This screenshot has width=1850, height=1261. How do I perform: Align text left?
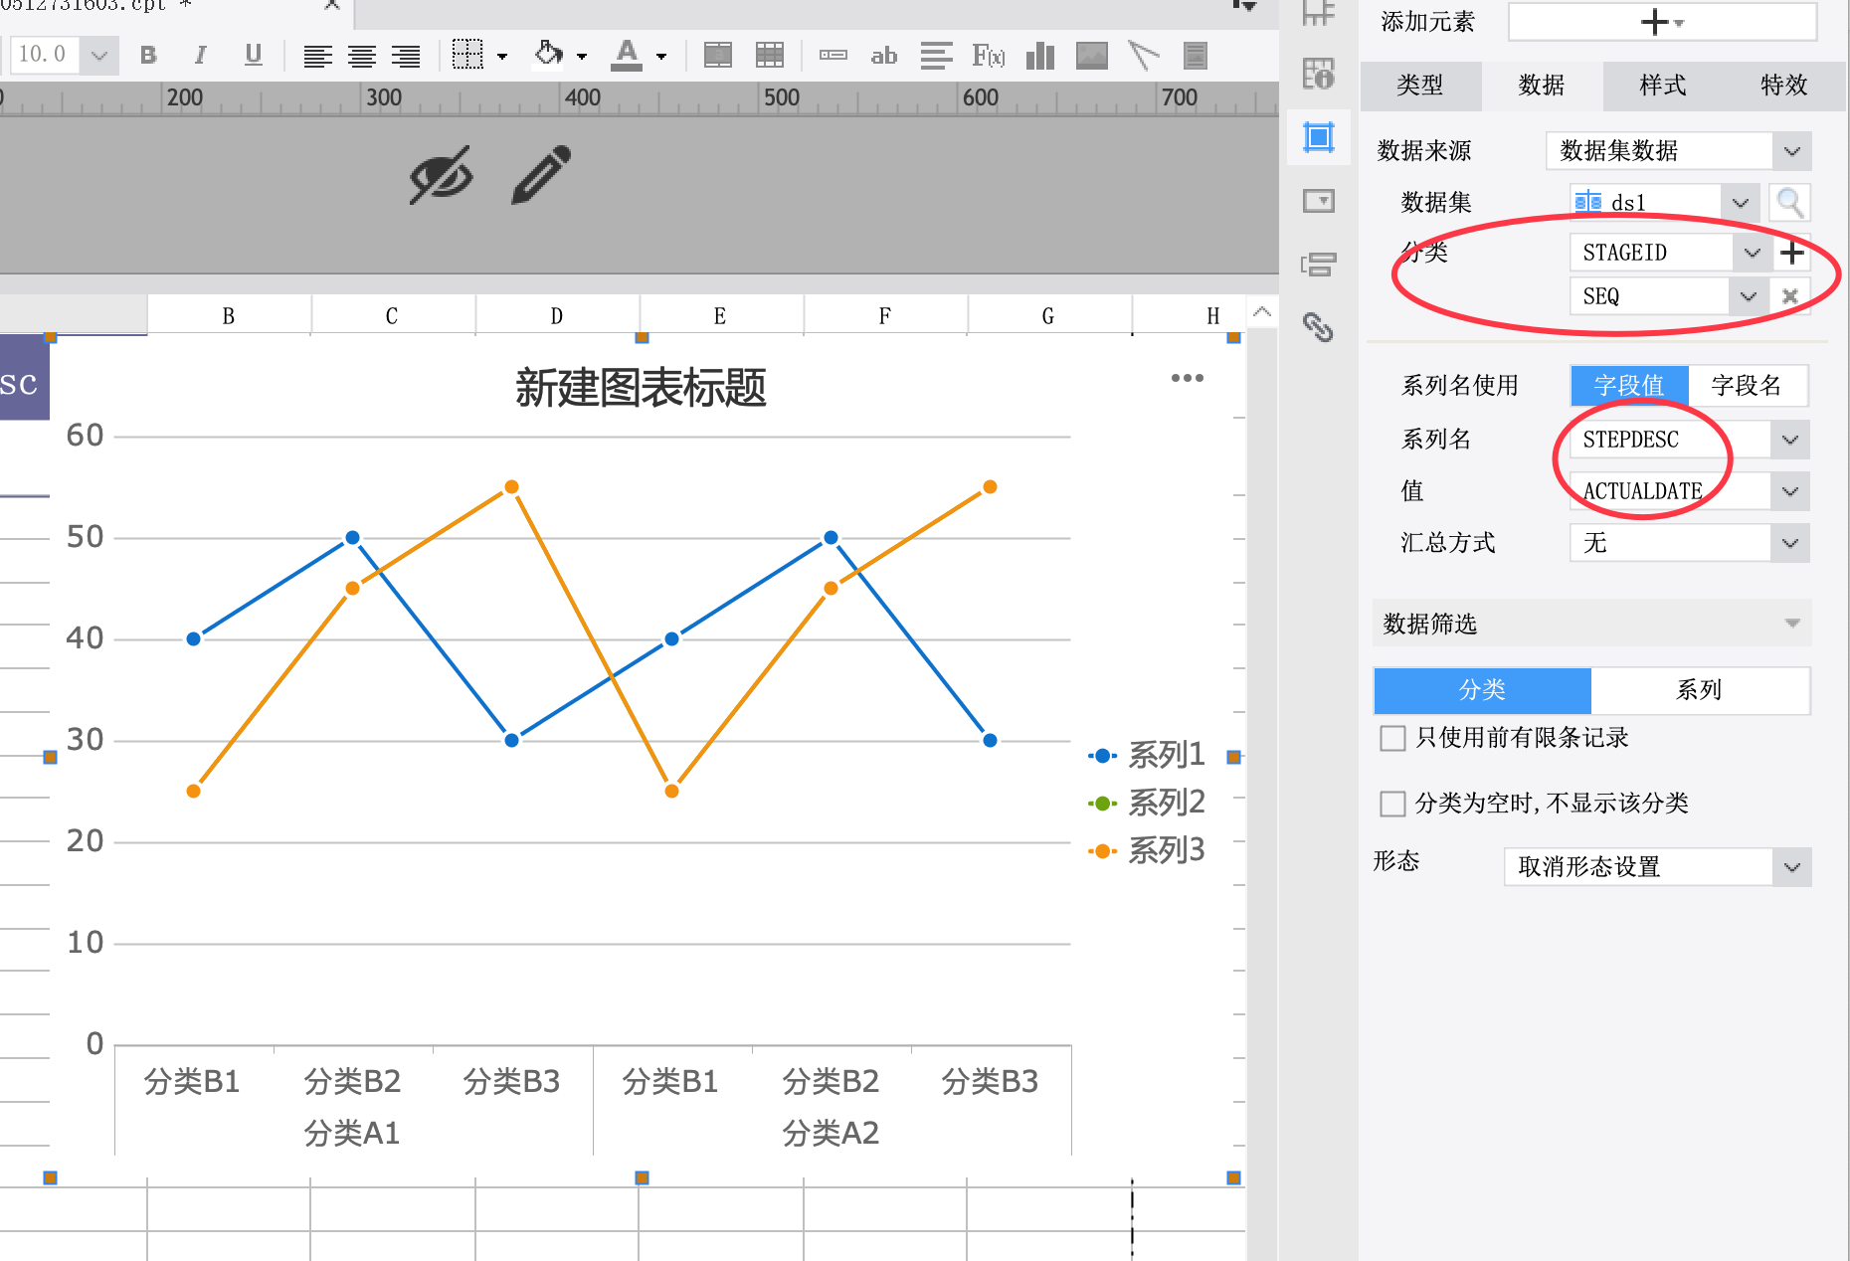317,57
